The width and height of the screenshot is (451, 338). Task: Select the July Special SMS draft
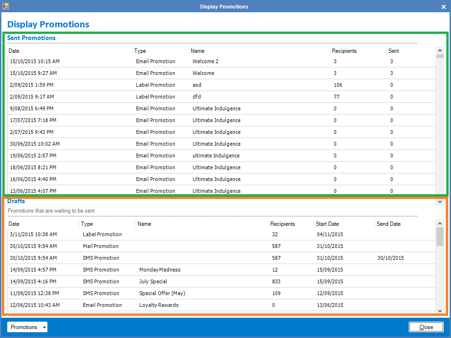point(153,281)
